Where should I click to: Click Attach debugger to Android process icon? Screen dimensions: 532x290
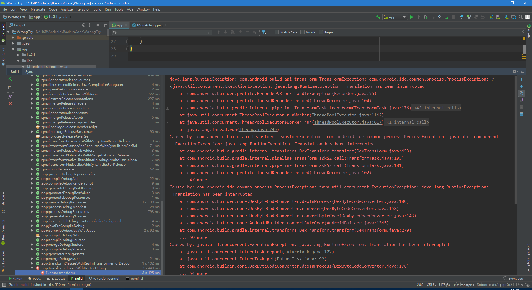click(446, 17)
